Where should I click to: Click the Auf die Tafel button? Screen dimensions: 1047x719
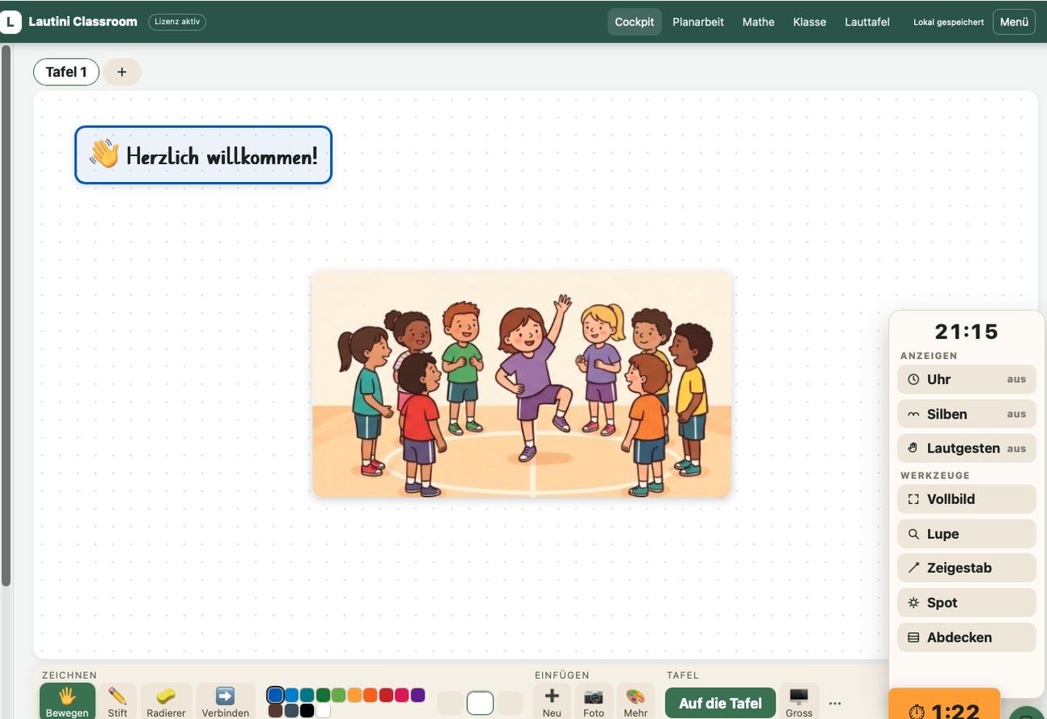pyautogui.click(x=720, y=703)
